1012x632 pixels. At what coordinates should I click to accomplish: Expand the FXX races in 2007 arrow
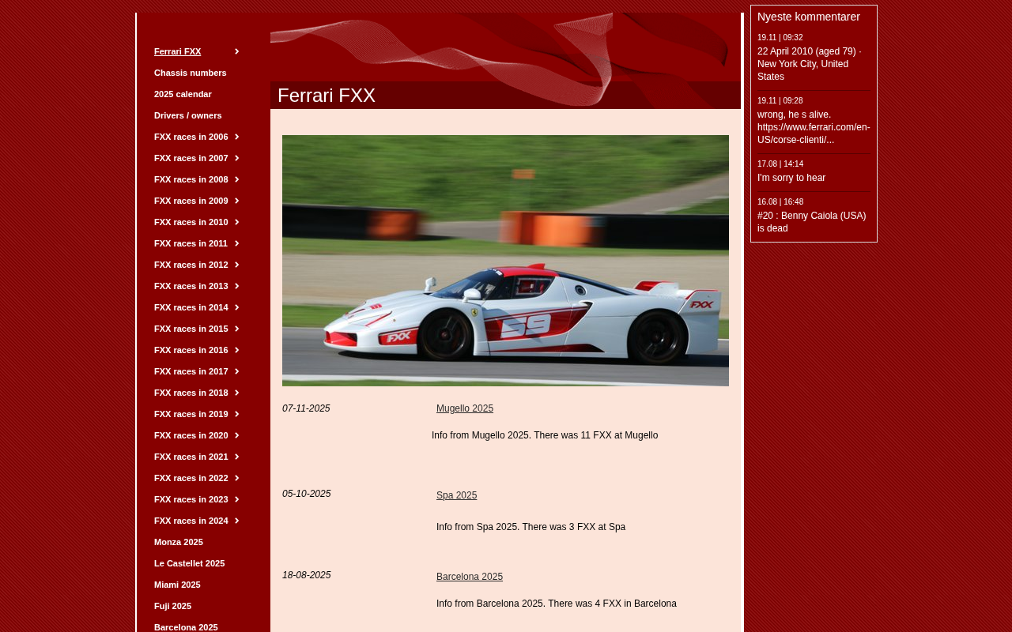[x=237, y=158]
